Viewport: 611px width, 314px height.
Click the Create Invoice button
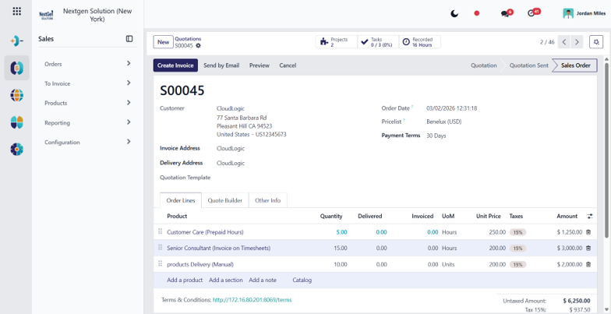coord(175,65)
